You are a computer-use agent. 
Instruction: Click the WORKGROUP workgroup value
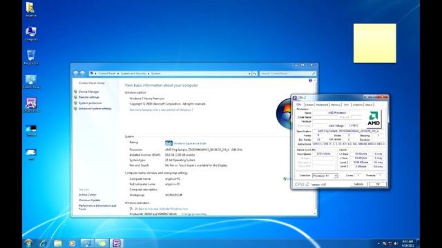(173, 195)
